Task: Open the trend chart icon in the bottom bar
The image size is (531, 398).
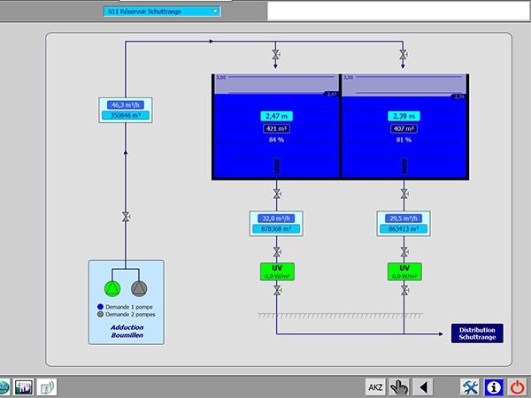Action: (23, 387)
